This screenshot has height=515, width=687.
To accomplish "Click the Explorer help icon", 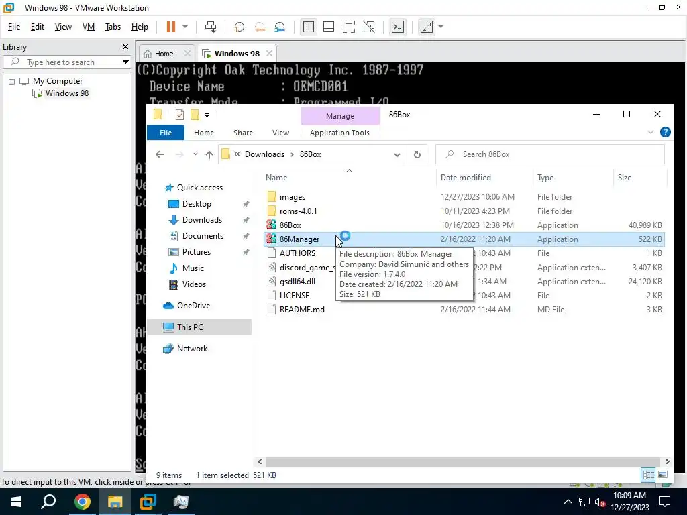I will (665, 132).
